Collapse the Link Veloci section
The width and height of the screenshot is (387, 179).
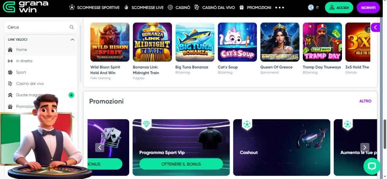72,40
